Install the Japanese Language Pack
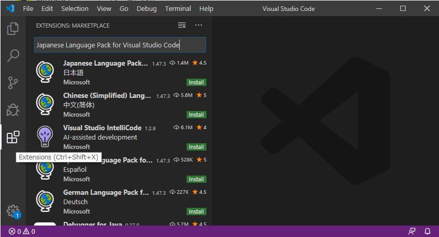This screenshot has width=439, height=237. point(197,82)
